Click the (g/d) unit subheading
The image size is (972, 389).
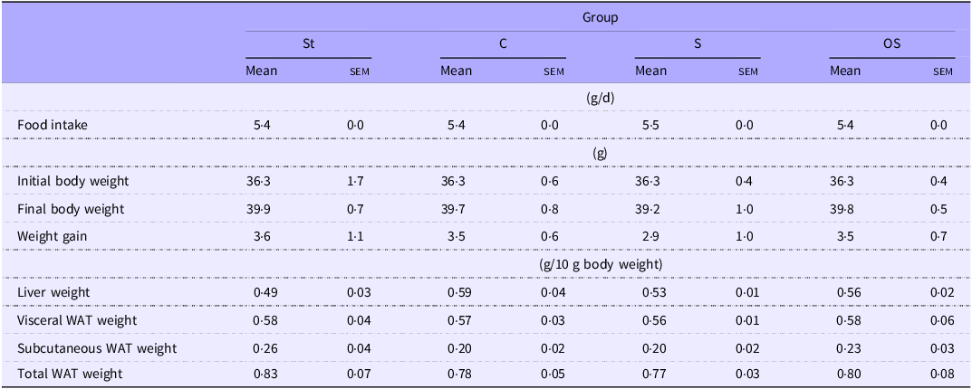600,98
